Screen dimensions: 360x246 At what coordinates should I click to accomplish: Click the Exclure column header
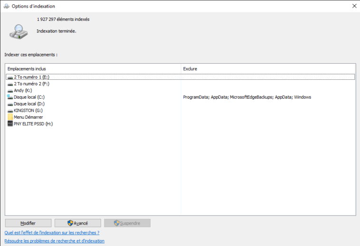[x=268, y=68]
